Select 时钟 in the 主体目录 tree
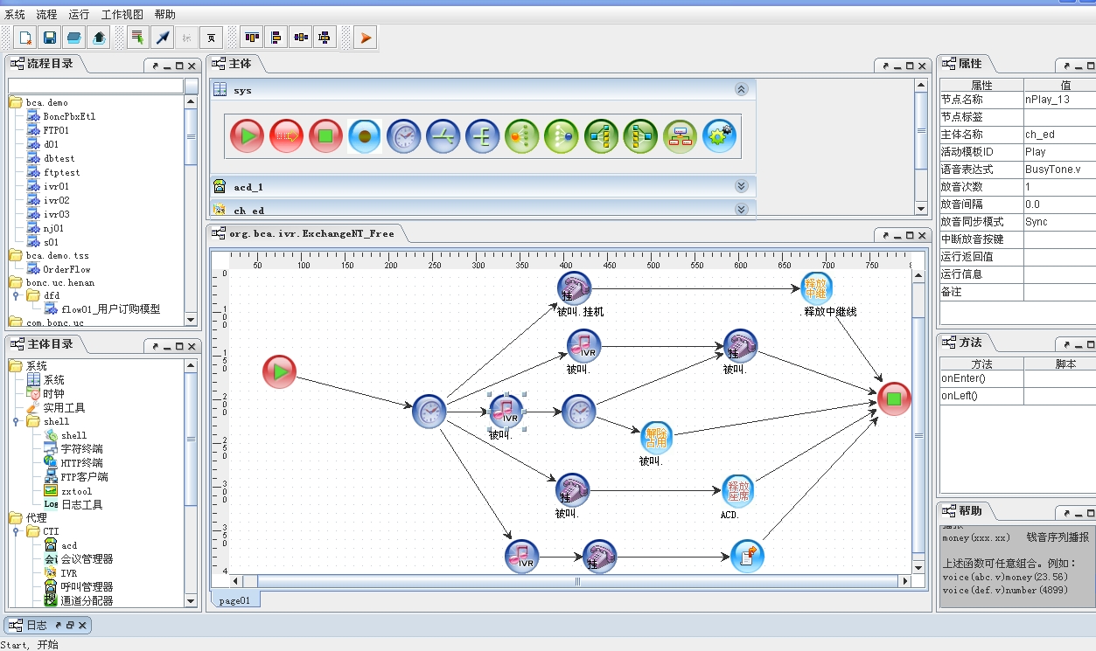The width and height of the screenshot is (1096, 651). (53, 394)
